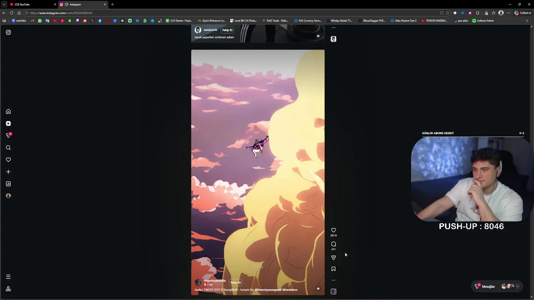The height and width of the screenshot is (300, 534).
Task: Open the PoE Currency Farm bookmark
Action: click(x=308, y=20)
